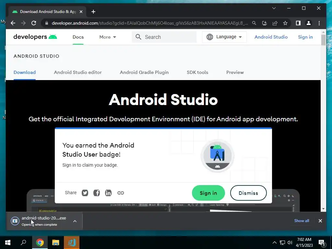This screenshot has width=332, height=249.
Task: Switch to Android Studio editor tab
Action: (78, 72)
